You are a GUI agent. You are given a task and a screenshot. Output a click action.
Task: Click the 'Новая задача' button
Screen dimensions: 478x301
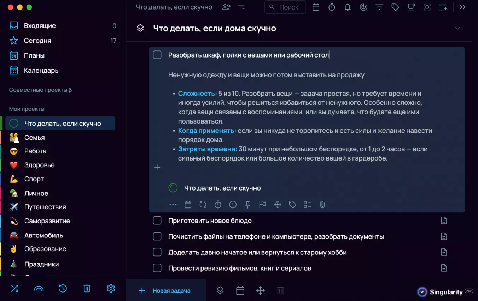coord(166,290)
